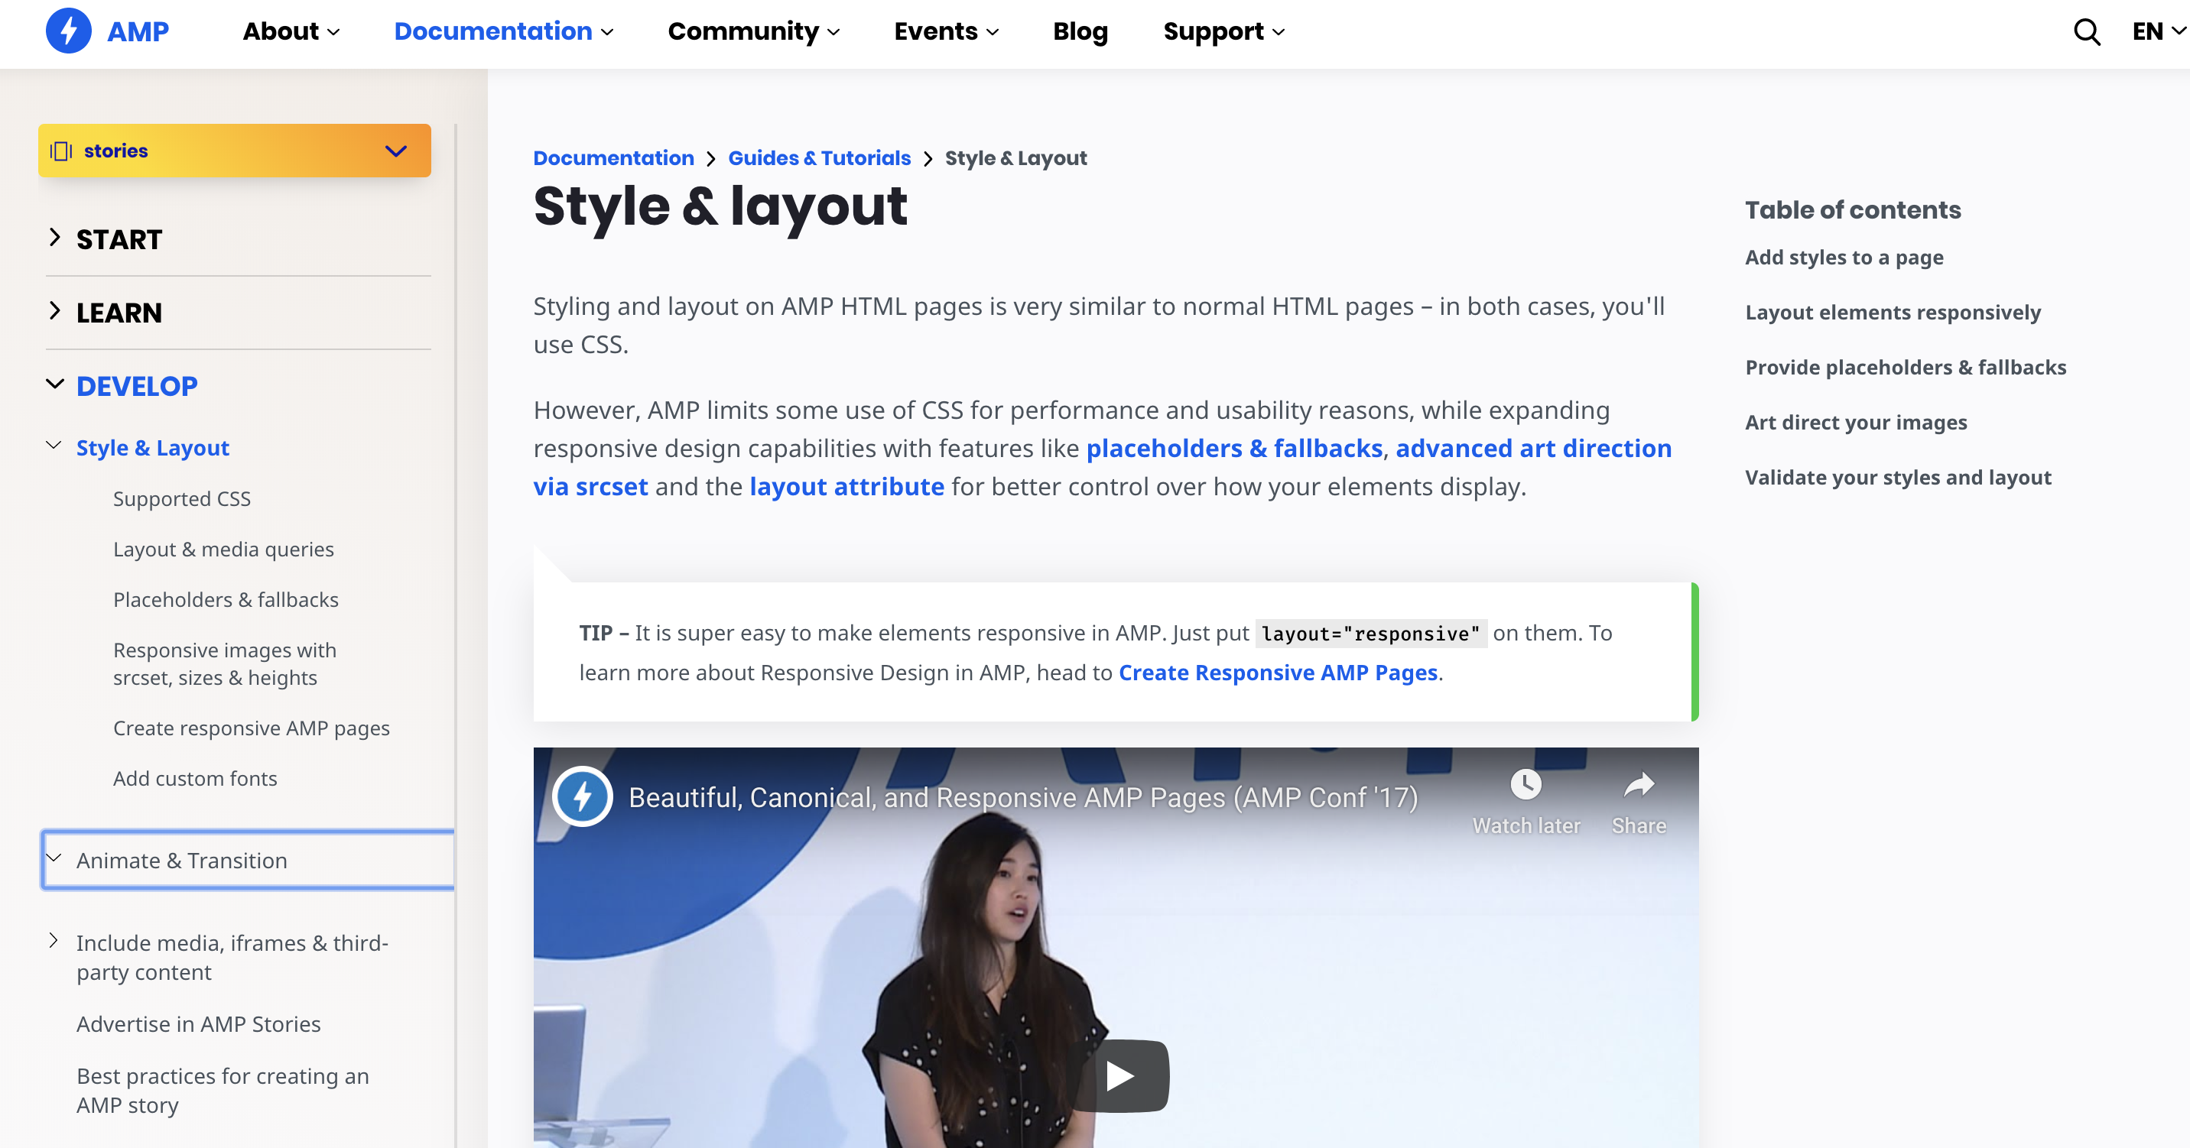Open the Documentation menu
The image size is (2190, 1148).
(503, 31)
